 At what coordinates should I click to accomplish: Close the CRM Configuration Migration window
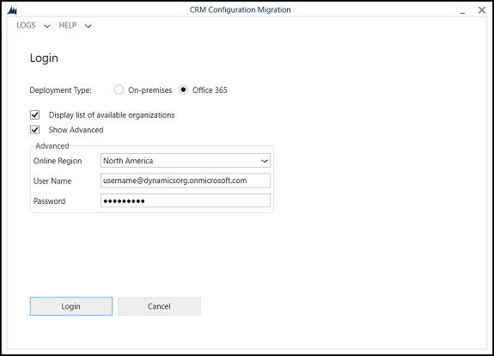tap(482, 10)
